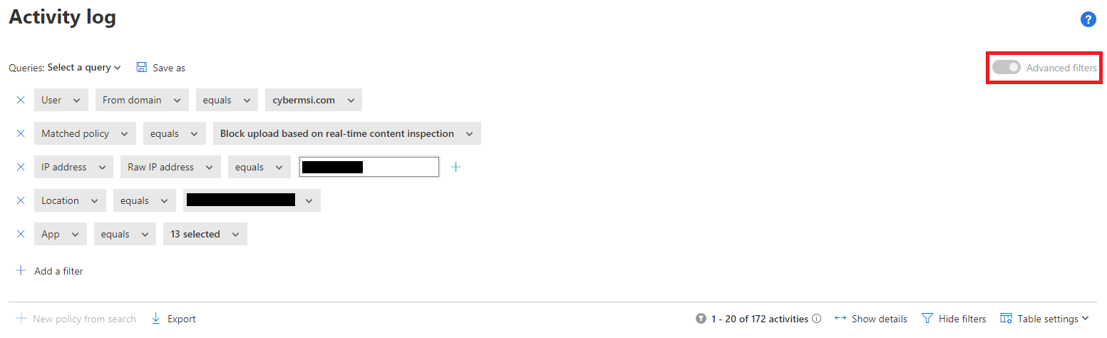Viewport: 1107px width, 338px height.
Task: Click Show details
Action: click(871, 319)
